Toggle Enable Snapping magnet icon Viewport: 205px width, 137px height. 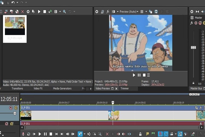tap(160, 134)
